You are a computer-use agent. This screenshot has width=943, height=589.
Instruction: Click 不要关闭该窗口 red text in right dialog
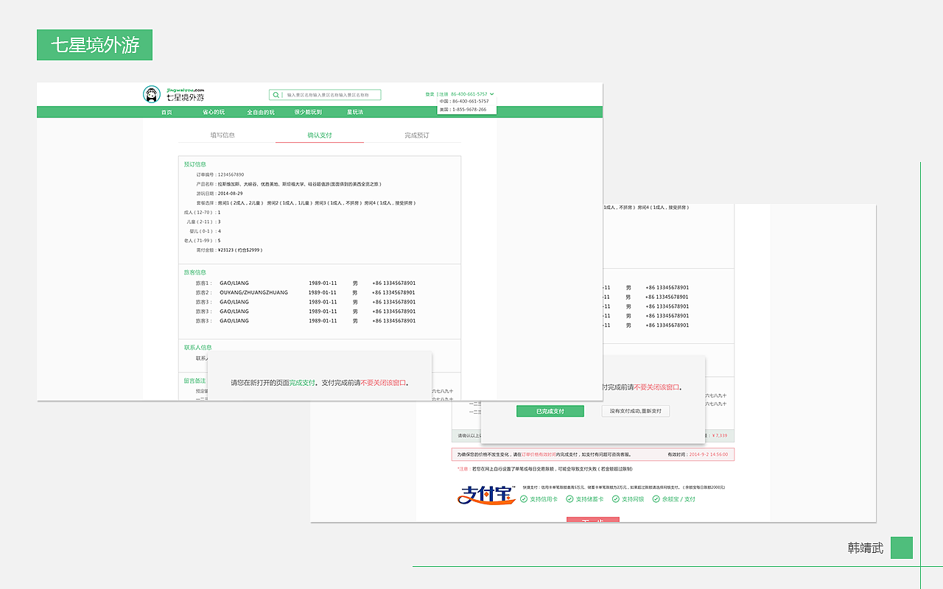656,387
